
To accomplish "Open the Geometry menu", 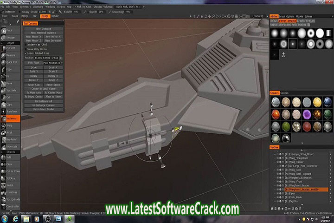I will 37,7.
